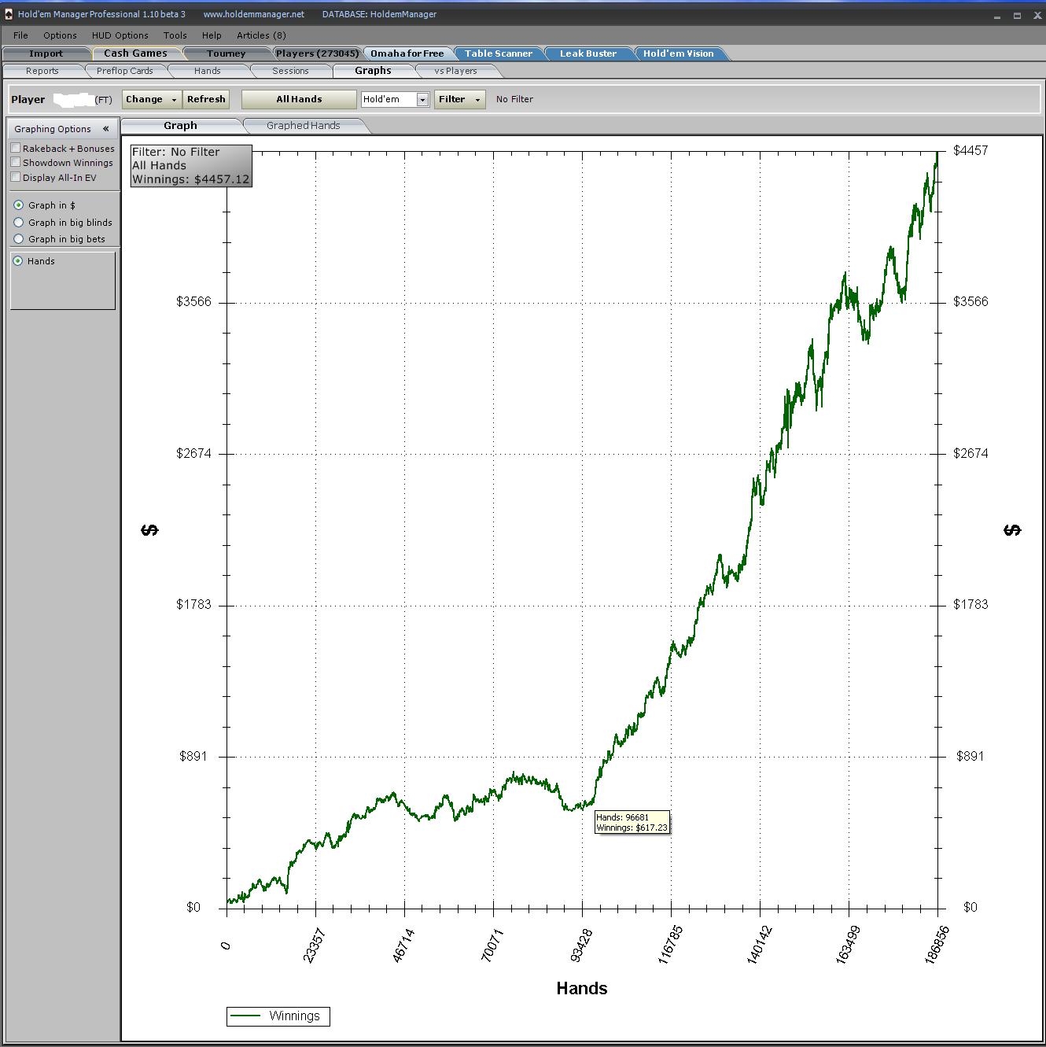
Task: Expand the Hold'em game type combo box
Action: (422, 100)
